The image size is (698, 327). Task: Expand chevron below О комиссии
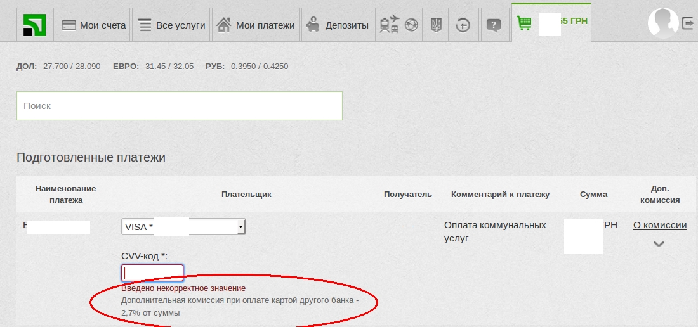coord(659,244)
